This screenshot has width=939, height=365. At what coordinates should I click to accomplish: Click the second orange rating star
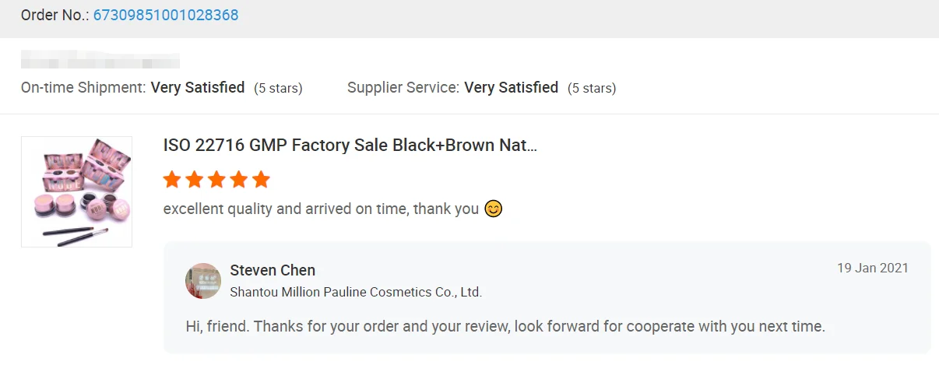pyautogui.click(x=195, y=181)
